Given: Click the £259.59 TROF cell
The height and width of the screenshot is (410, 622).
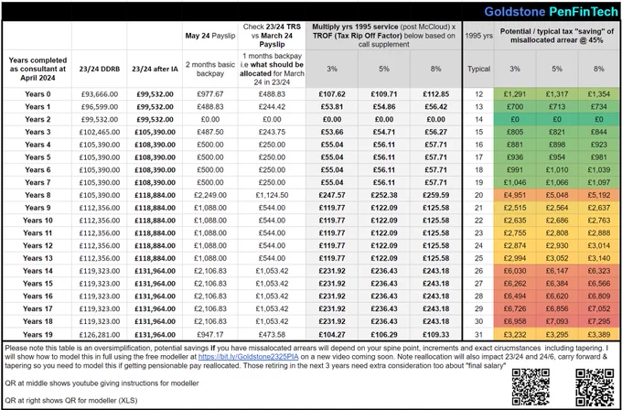Looking at the screenshot, I should point(435,195).
